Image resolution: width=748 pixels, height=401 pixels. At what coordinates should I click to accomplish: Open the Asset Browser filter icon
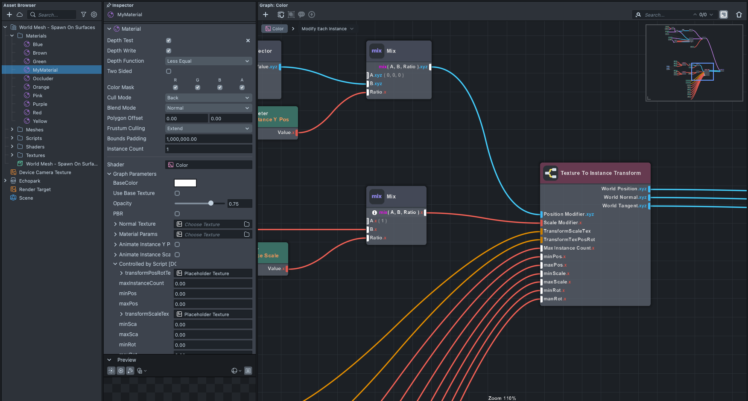pyautogui.click(x=84, y=15)
